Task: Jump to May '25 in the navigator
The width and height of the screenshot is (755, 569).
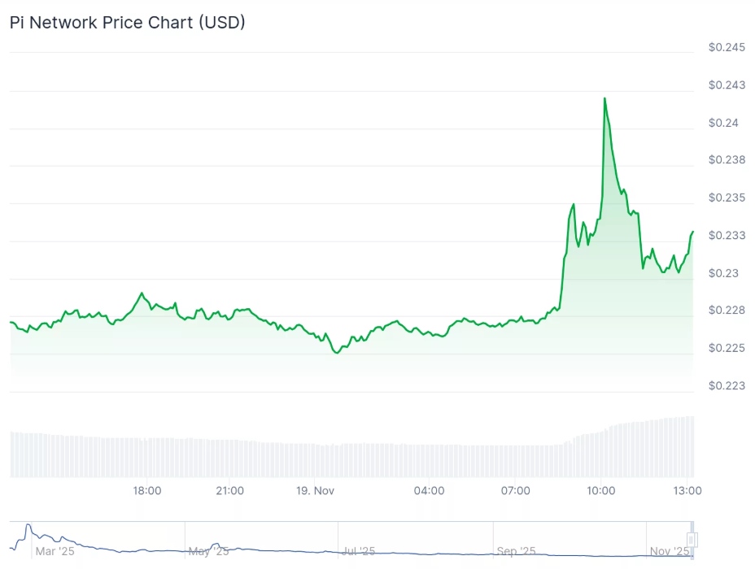Action: point(208,552)
